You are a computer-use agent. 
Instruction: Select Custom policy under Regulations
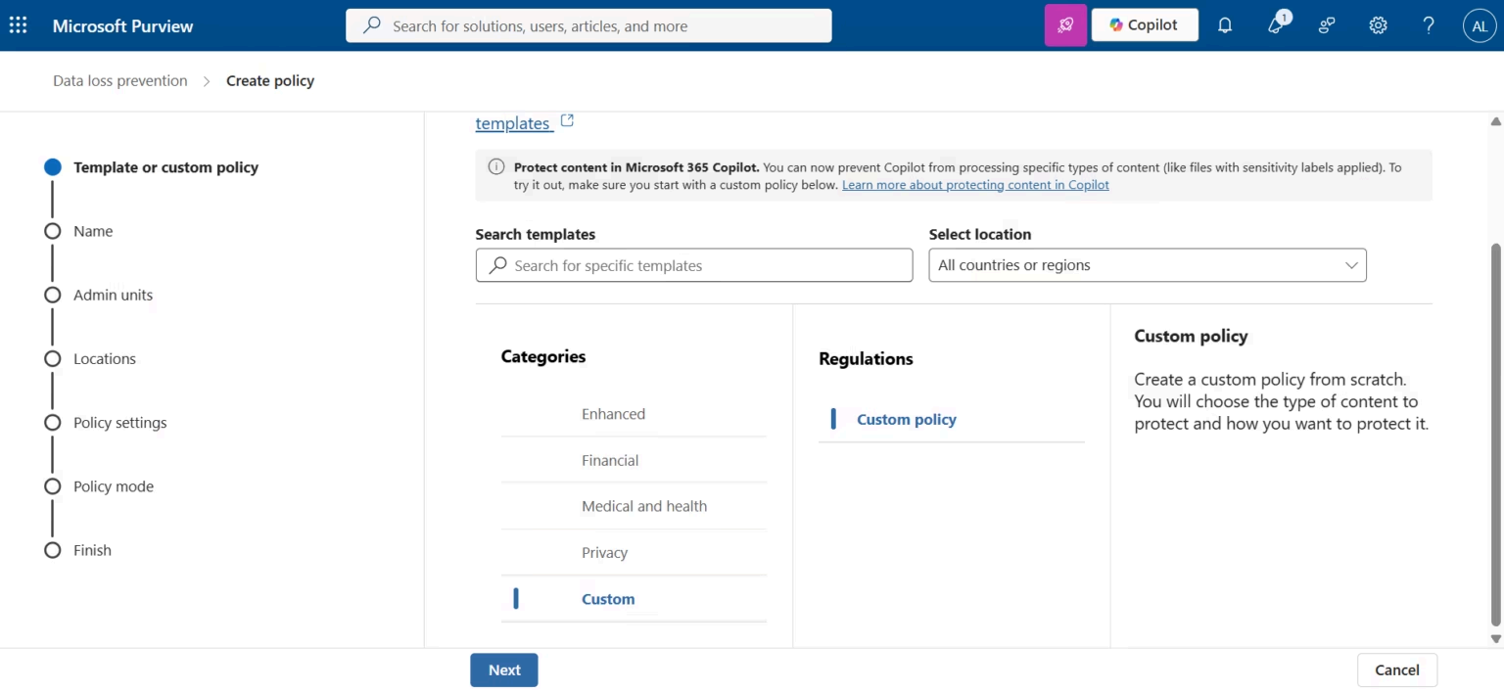click(952, 419)
